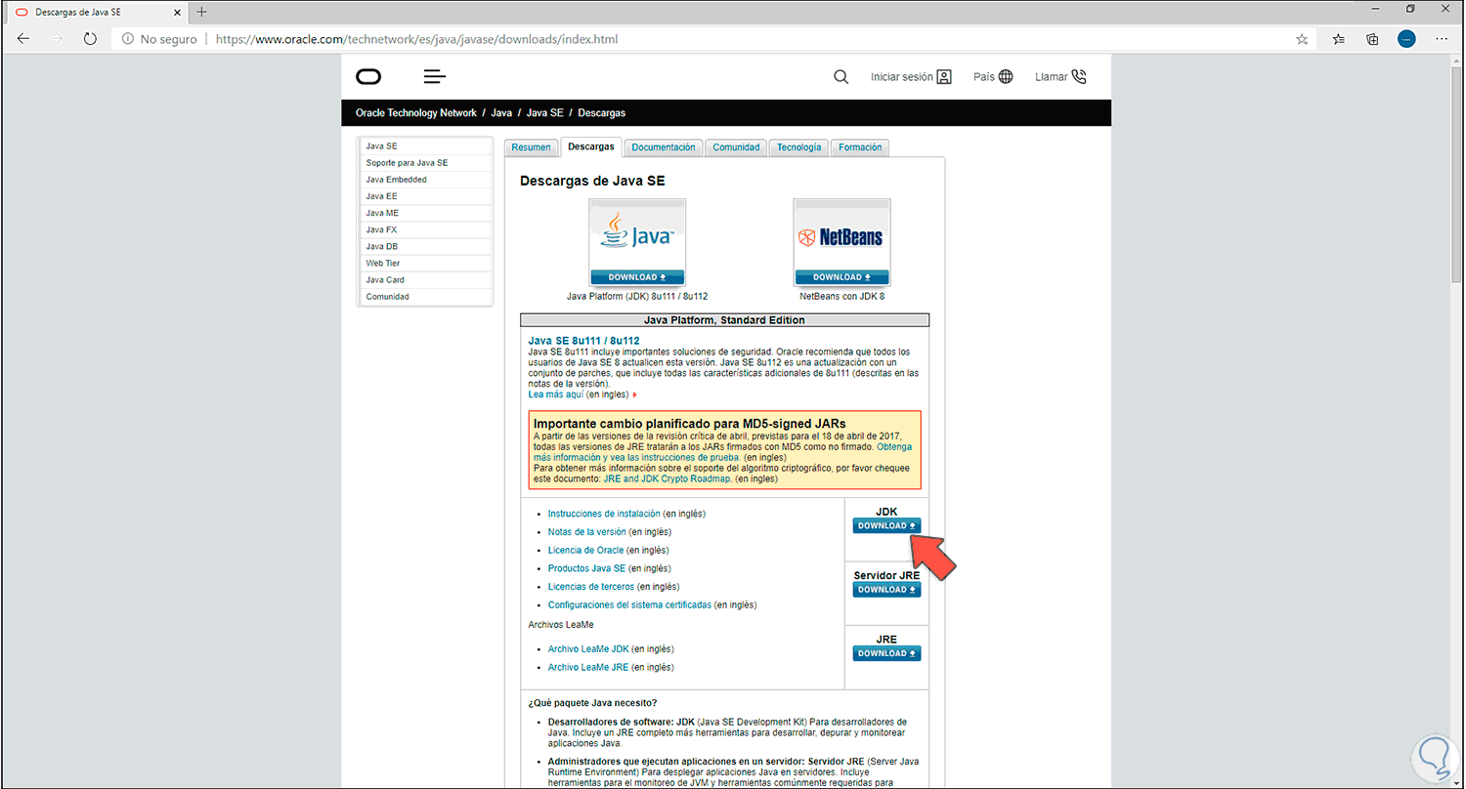
Task: Click Descargas in the breadcrumb
Action: coord(601,113)
